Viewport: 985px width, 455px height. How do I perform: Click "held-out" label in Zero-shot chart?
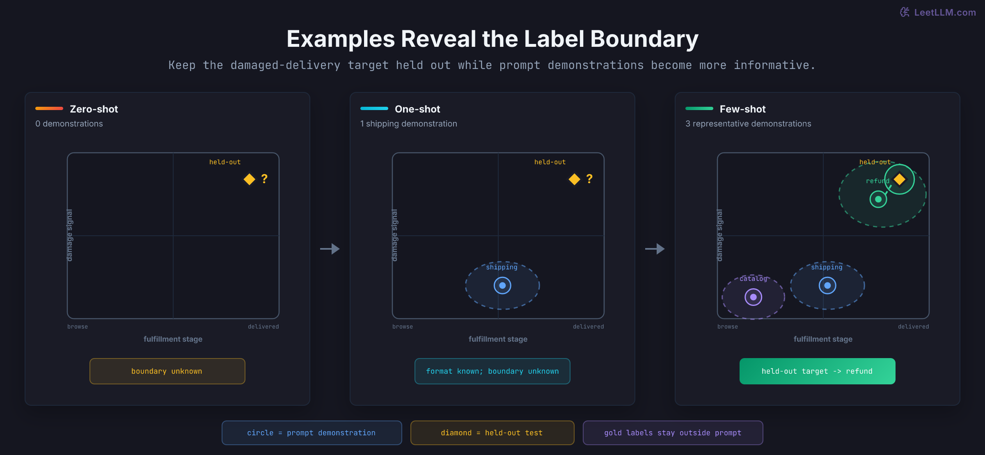[x=225, y=162]
